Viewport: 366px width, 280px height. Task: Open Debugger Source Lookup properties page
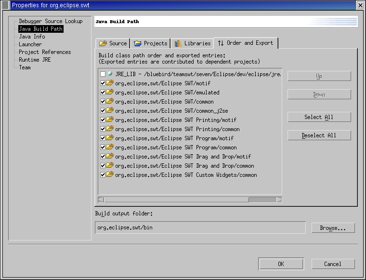point(51,21)
